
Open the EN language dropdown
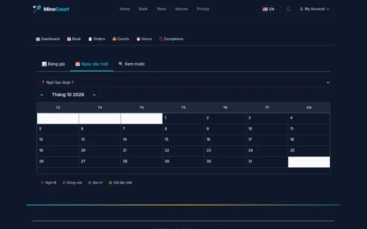click(270, 9)
